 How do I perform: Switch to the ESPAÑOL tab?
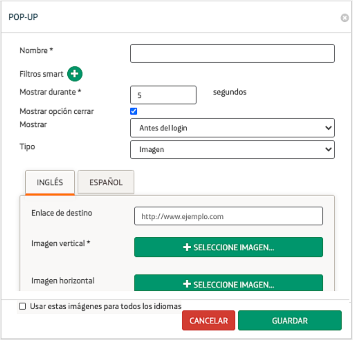pos(106,182)
